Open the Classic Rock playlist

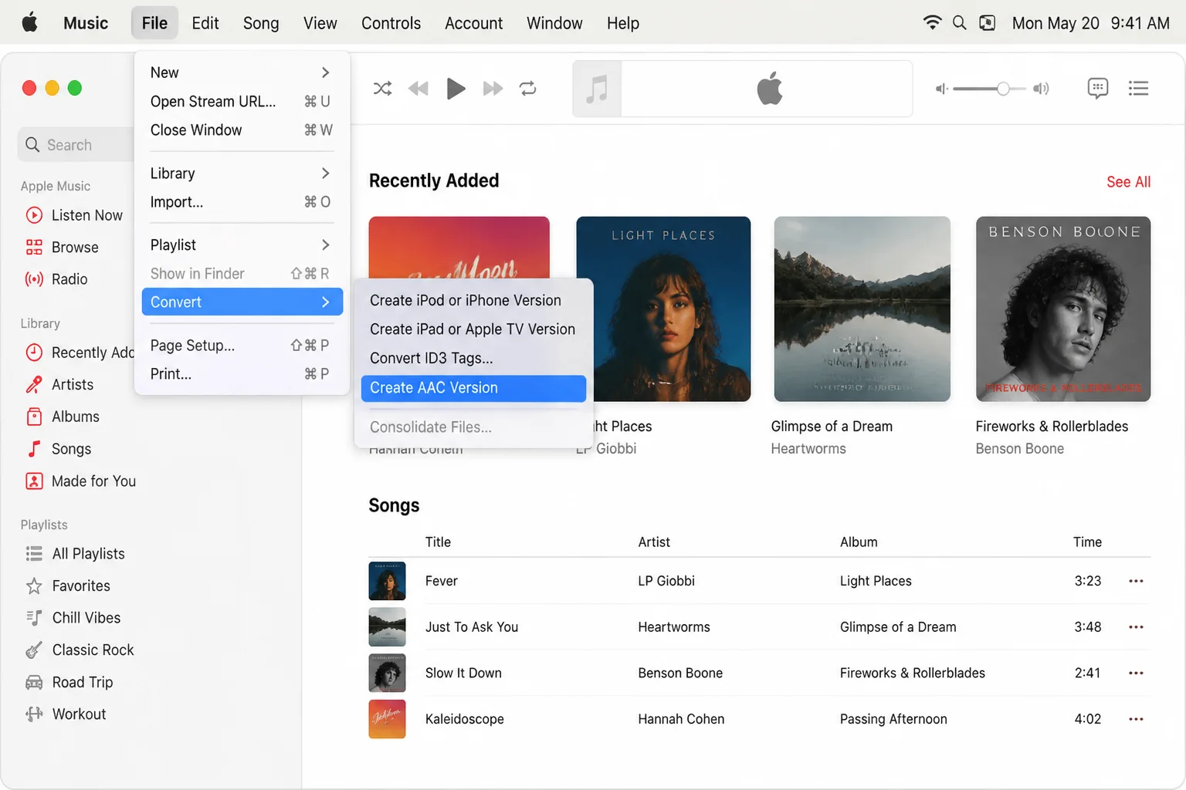point(80,650)
